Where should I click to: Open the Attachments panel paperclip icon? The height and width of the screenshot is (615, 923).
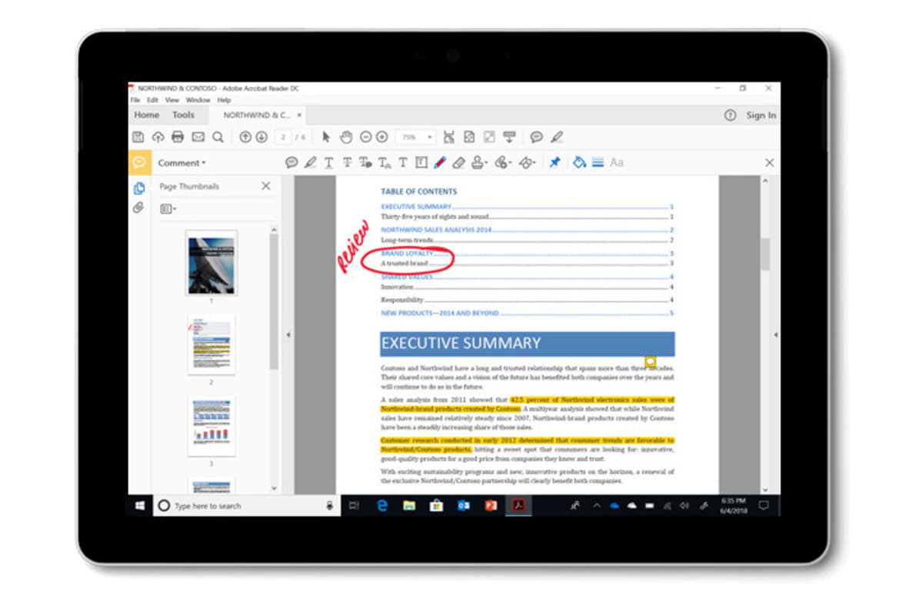click(138, 208)
